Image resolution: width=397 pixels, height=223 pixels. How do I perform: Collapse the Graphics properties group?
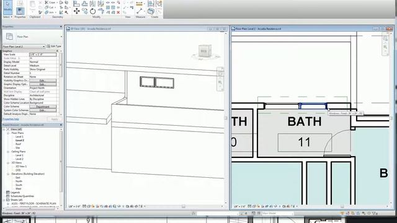pos(57,51)
